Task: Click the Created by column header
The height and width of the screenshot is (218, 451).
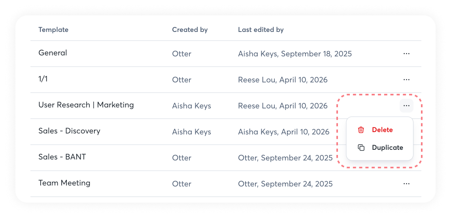Action: click(190, 30)
